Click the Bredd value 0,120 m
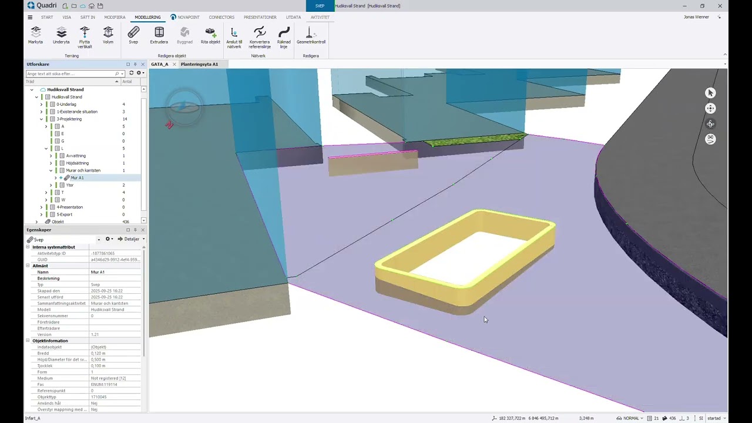This screenshot has width=752, height=423. pyautogui.click(x=115, y=353)
